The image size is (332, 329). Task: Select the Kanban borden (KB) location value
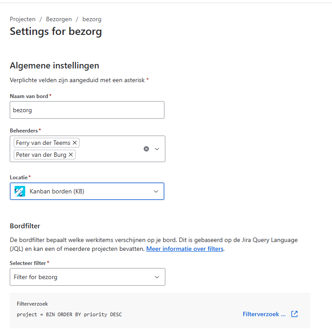point(57,192)
